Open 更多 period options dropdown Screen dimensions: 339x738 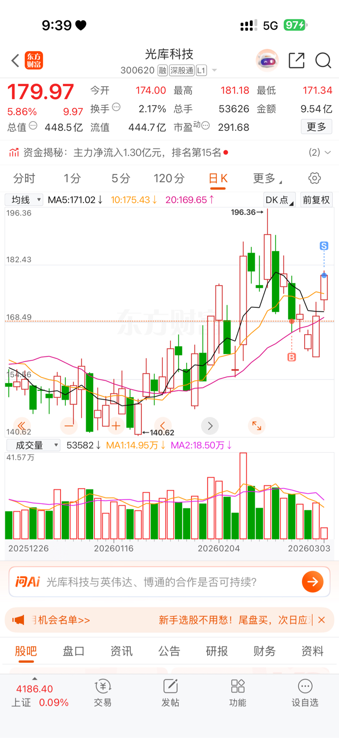[267, 178]
